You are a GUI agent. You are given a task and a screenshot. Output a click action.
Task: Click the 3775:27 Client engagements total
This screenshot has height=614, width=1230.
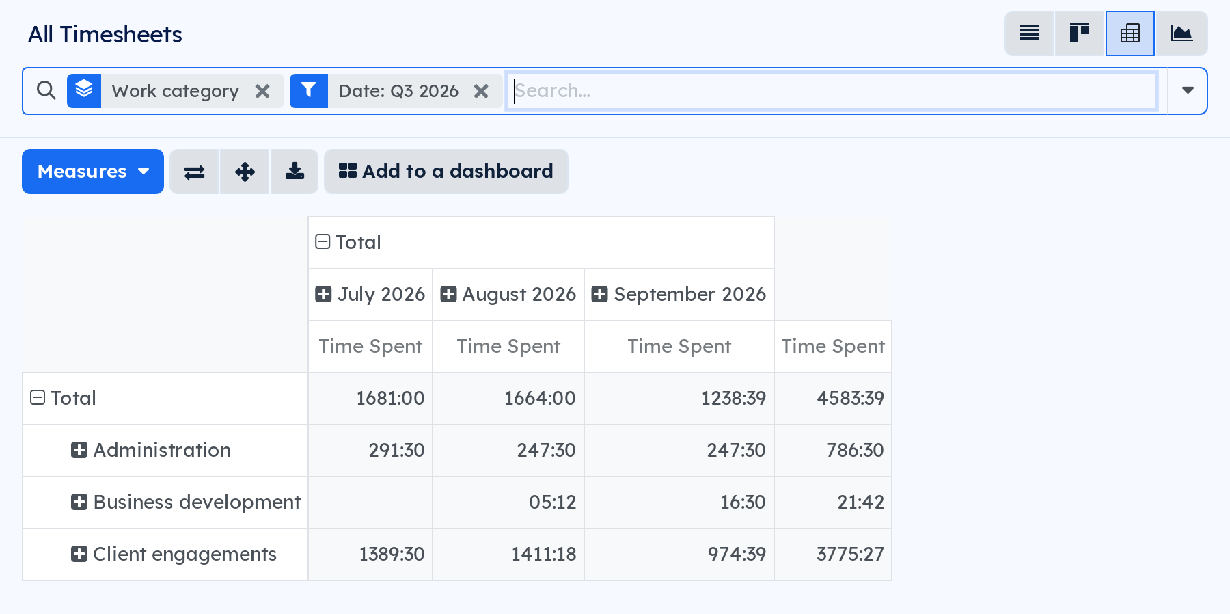[833, 555]
